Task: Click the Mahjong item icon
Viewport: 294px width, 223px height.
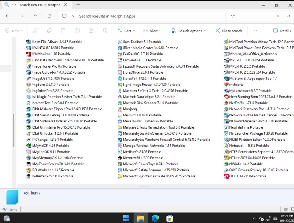Action: 120,109
